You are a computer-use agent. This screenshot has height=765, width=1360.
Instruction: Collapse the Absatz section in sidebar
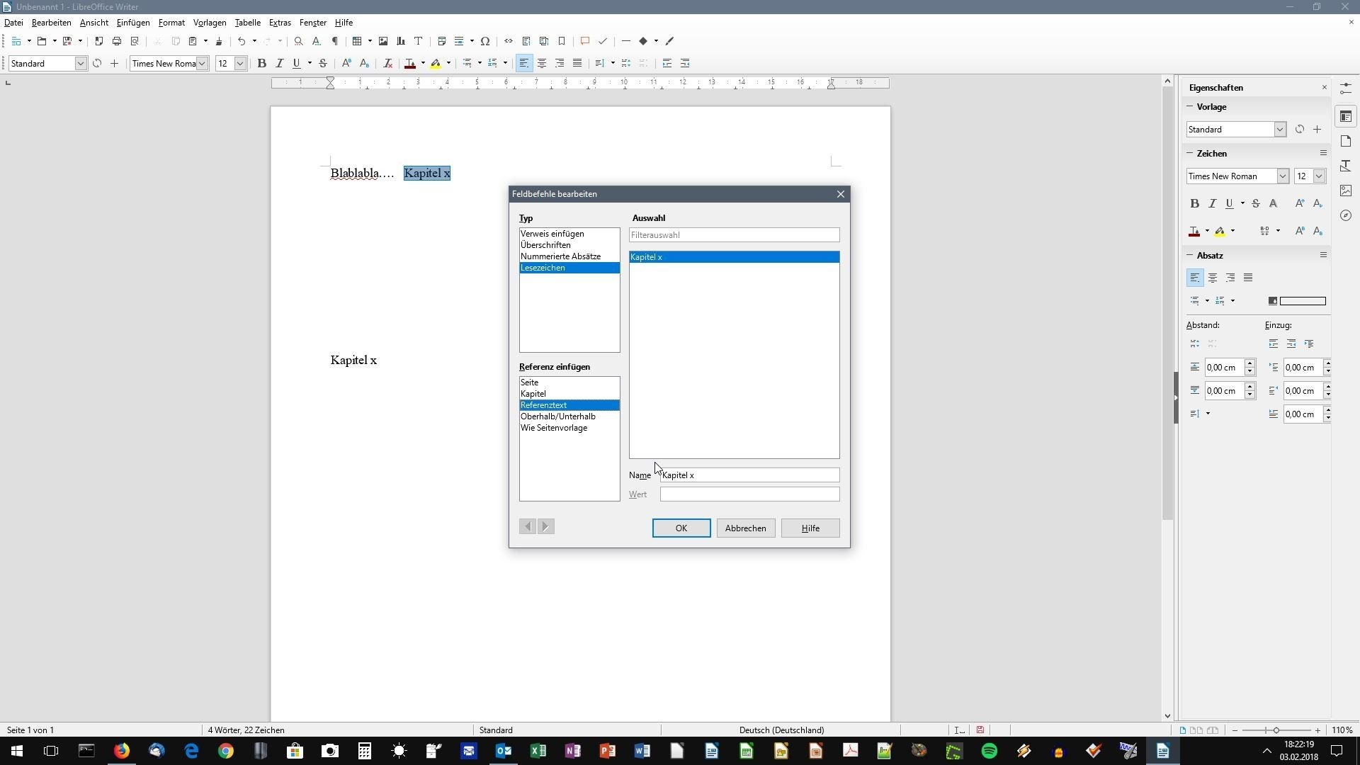click(1190, 255)
